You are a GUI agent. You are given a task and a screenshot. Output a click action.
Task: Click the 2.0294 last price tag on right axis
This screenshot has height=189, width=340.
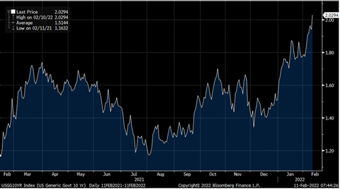(x=329, y=16)
